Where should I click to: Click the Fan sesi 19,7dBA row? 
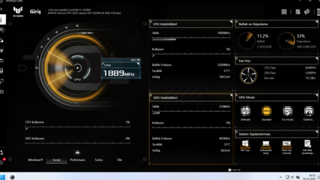click(x=290, y=78)
